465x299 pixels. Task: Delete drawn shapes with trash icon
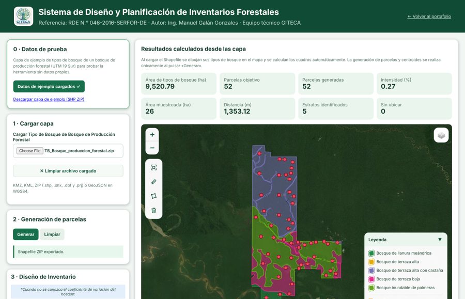[x=153, y=210]
